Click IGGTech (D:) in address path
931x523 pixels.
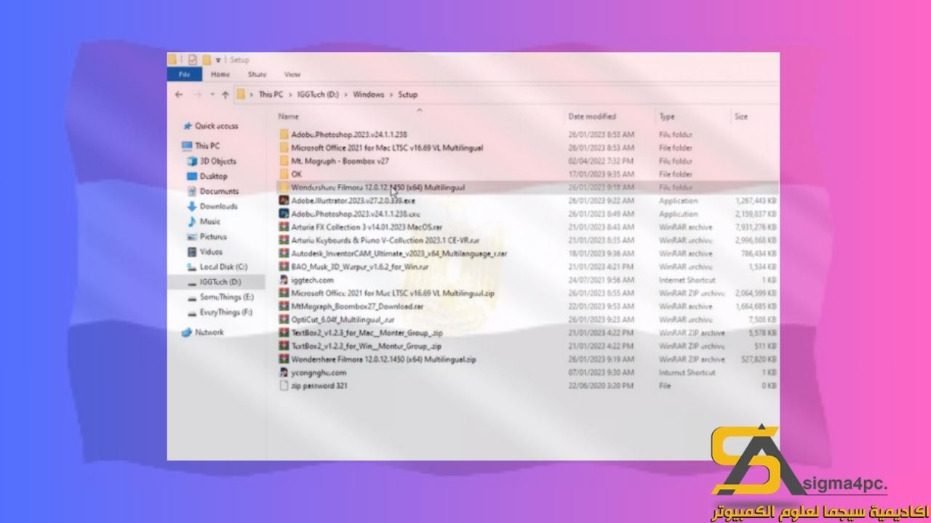318,94
